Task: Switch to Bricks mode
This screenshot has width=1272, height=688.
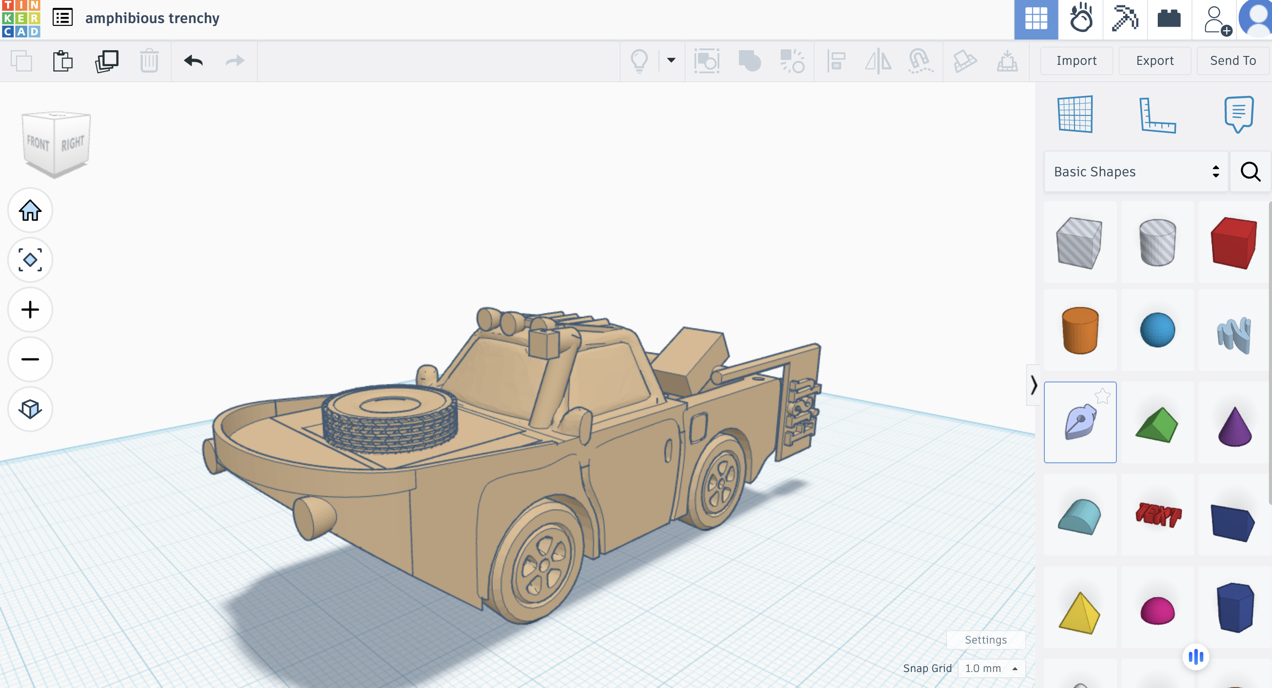Action: click(1169, 19)
